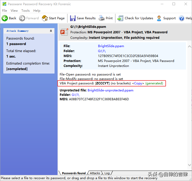The image size is (192, 181).
Task: Click the MD5 value A08B707C2748F232F1C369EBABEEF46D
Action: [x=99, y=99]
